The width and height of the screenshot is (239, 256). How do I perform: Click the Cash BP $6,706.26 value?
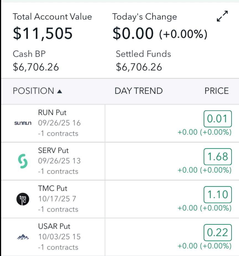(x=36, y=67)
